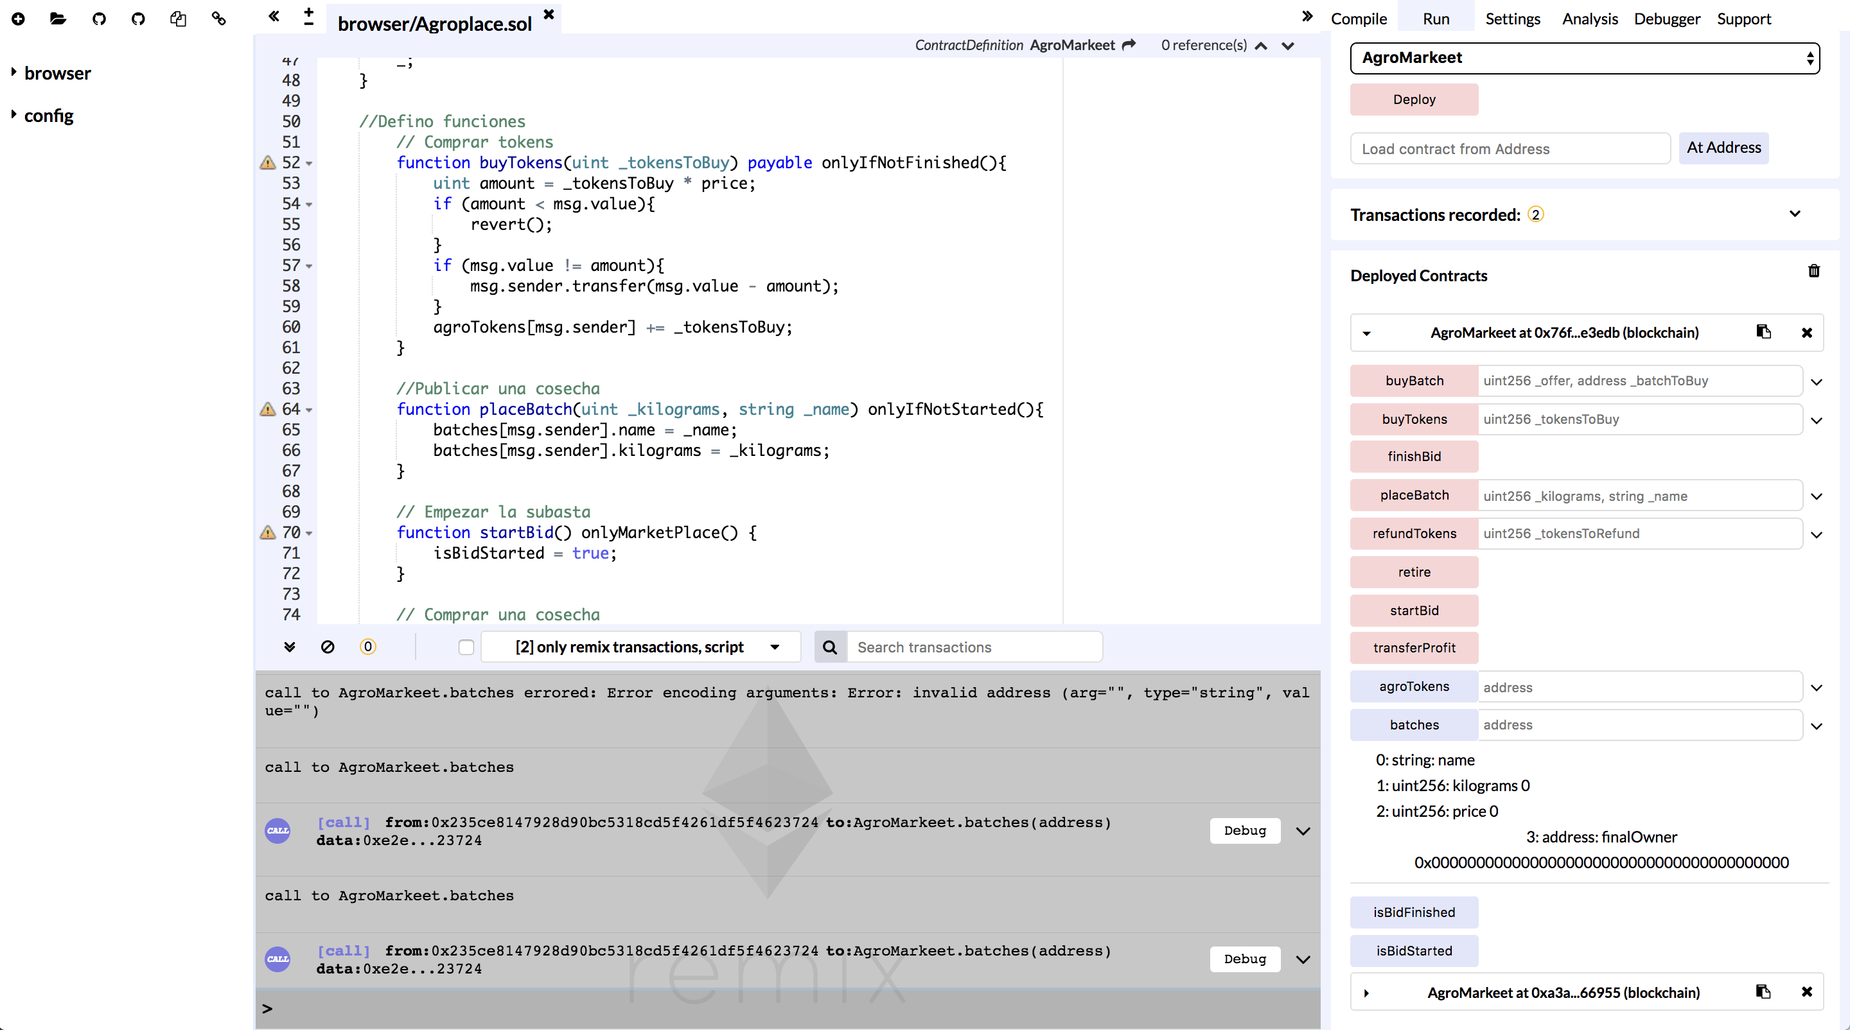
Task: Click the create new file plus icon
Action: pyautogui.click(x=18, y=19)
